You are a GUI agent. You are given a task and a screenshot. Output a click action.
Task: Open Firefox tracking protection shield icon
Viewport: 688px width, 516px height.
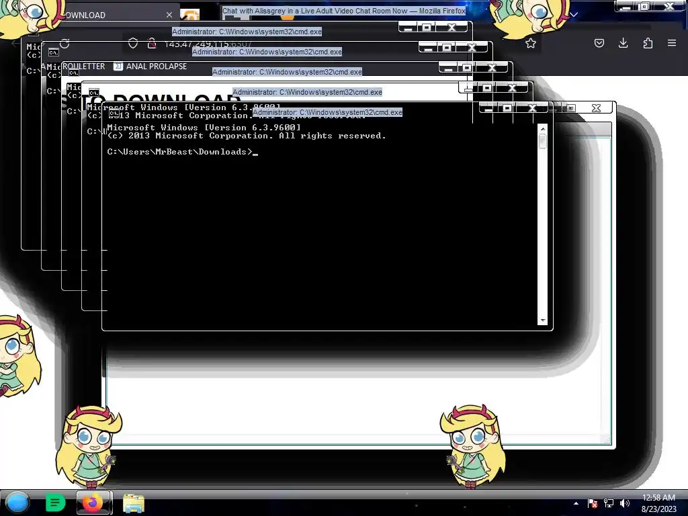point(133,43)
